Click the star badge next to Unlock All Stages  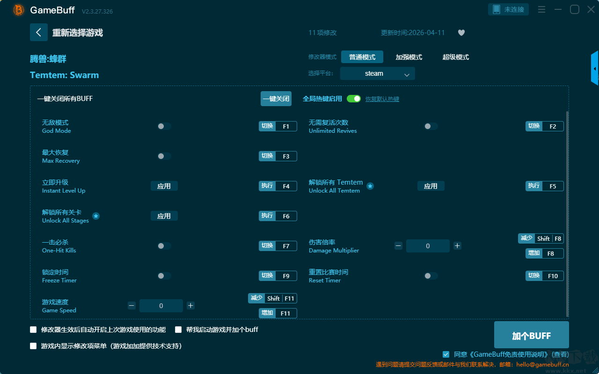96,216
